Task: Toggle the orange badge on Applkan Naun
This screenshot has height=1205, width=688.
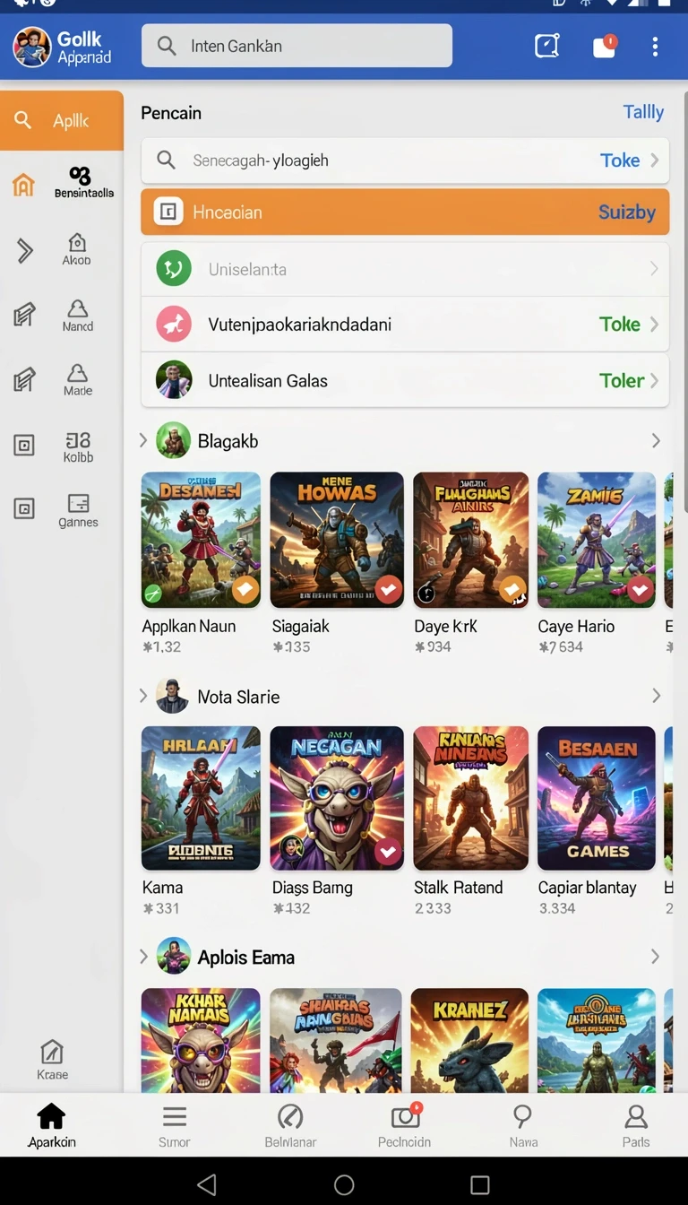Action: click(x=245, y=589)
